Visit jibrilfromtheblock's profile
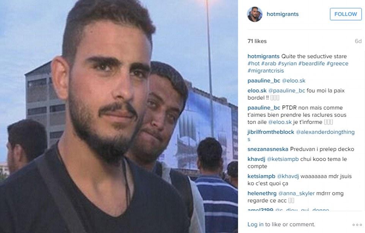 pos(271,132)
